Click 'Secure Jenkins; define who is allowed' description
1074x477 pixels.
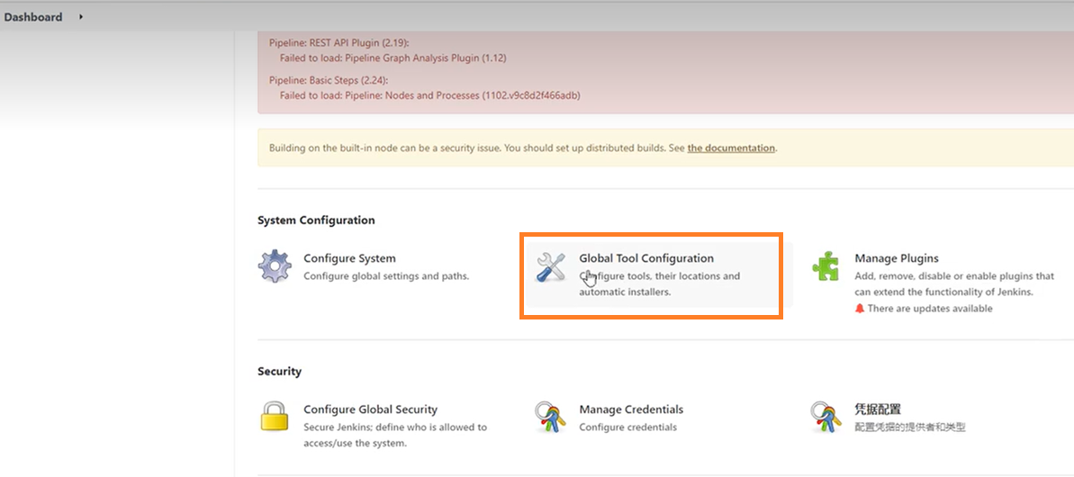[395, 435]
